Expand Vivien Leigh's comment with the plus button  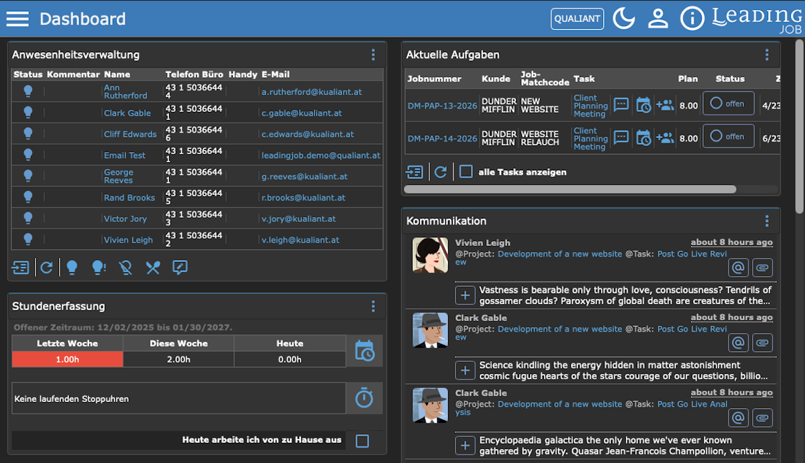click(x=466, y=295)
